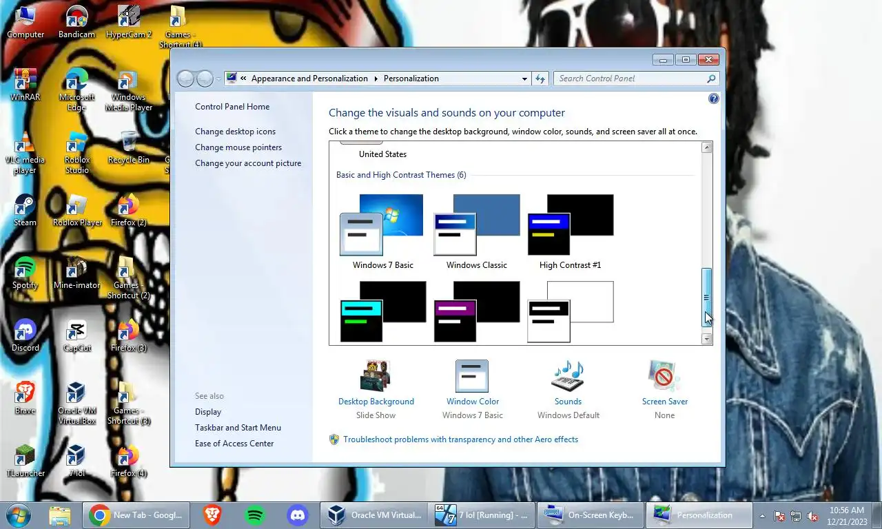
Task: Click the muted volume tray icon
Action: 813,516
